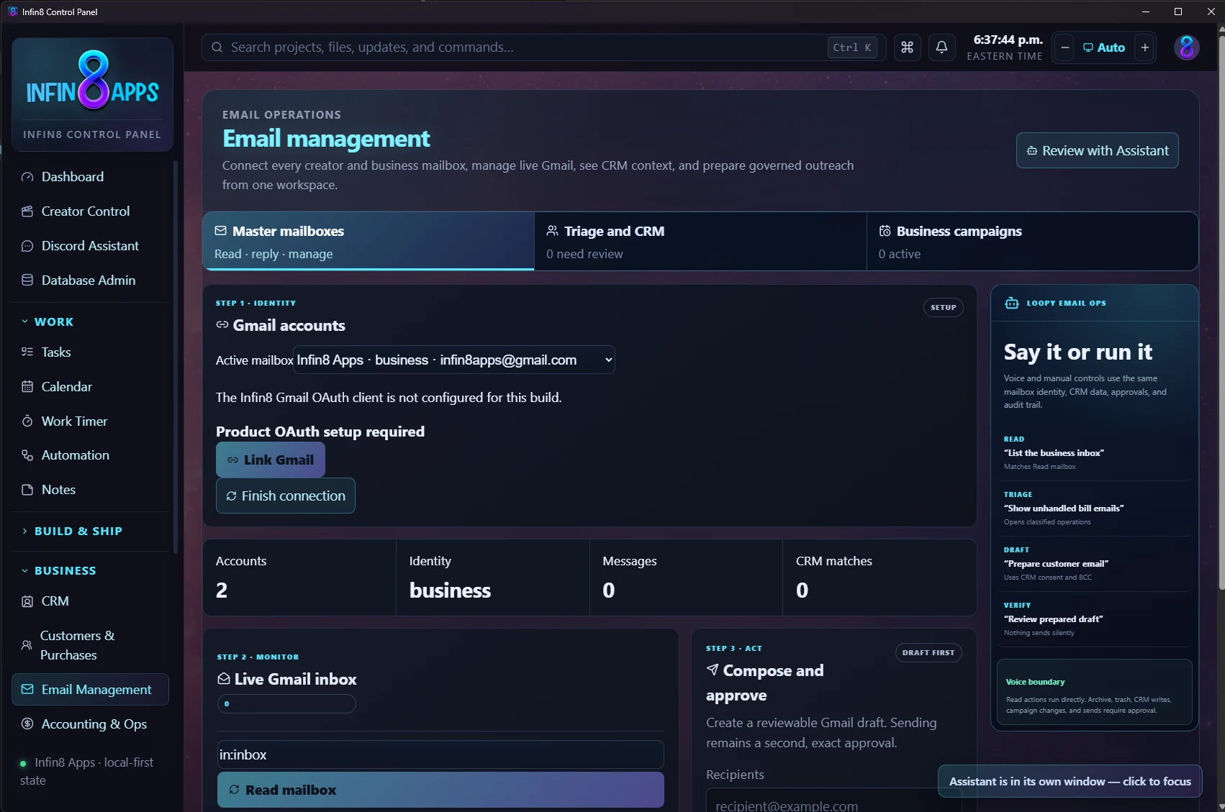The width and height of the screenshot is (1225, 812).
Task: Click the Customers & Purchases person icon
Action: click(27, 645)
